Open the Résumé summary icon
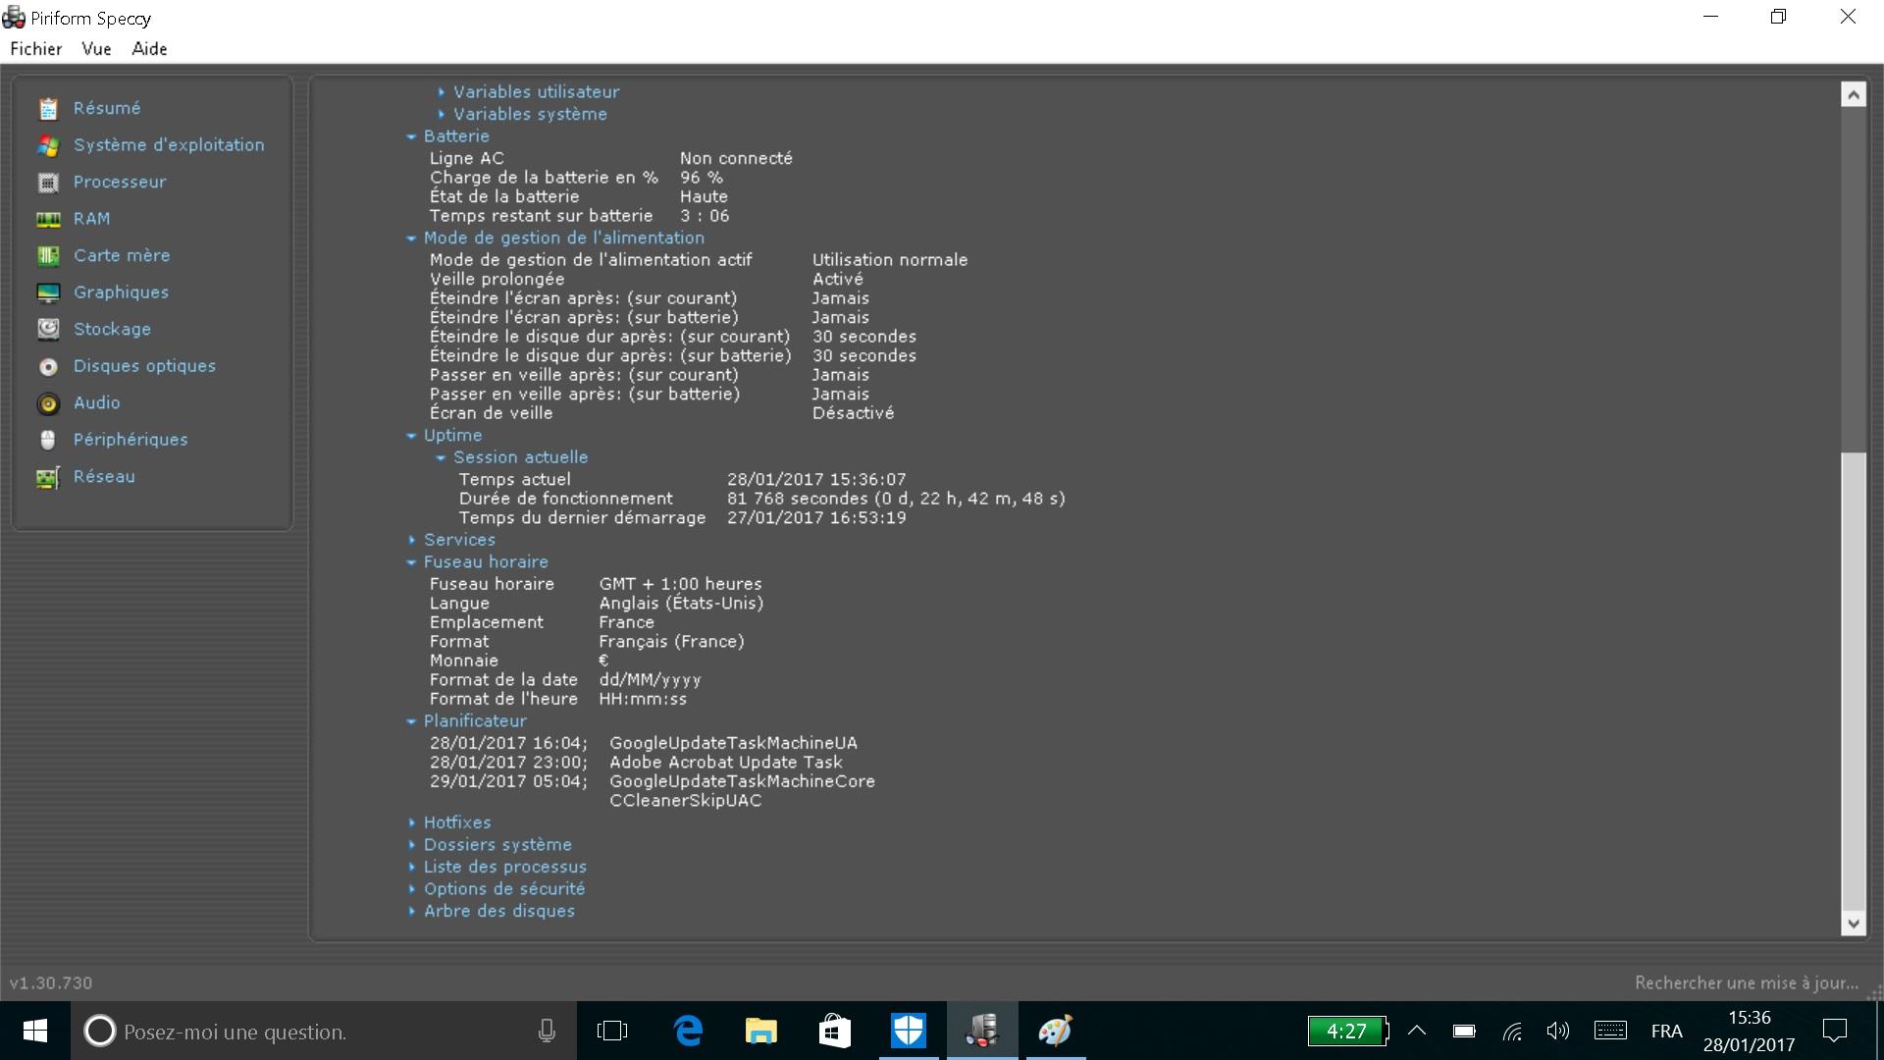Screen dimensions: 1884x1060 (x=48, y=108)
